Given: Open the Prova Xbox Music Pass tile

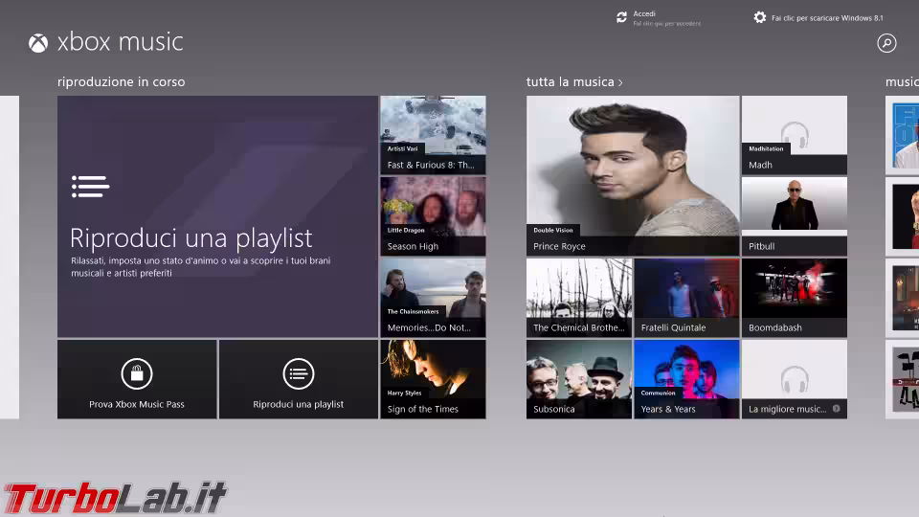Looking at the screenshot, I should [137, 379].
